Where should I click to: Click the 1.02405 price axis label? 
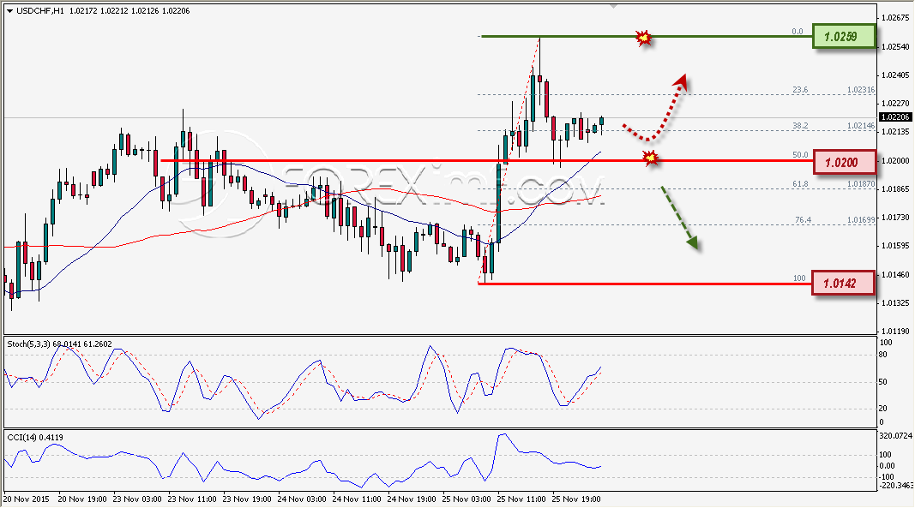pos(895,75)
